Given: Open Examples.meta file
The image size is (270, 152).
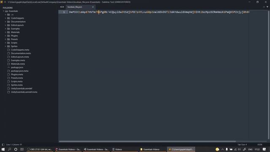Looking at the screenshot, I should pos(18,60).
